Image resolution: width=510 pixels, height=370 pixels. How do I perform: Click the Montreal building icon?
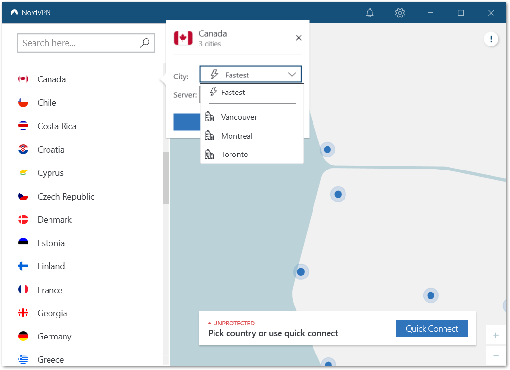pos(209,135)
